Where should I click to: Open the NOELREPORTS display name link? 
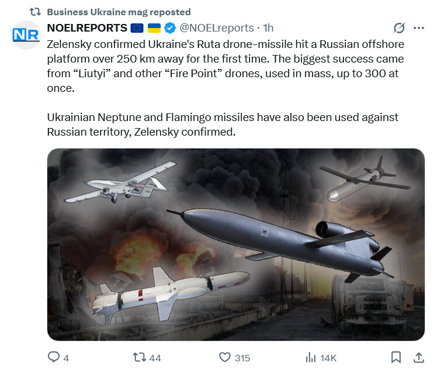coord(86,28)
